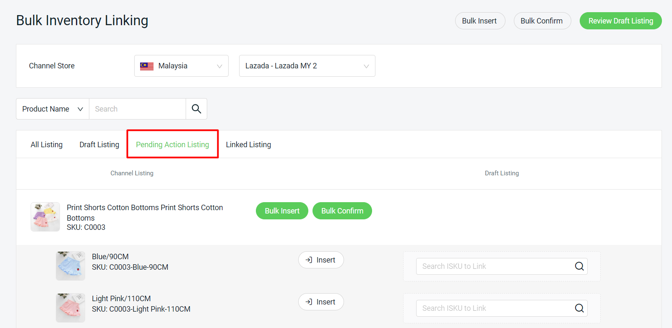The height and width of the screenshot is (328, 672).
Task: Select the Pending Action Listing tab
Action: [172, 145]
